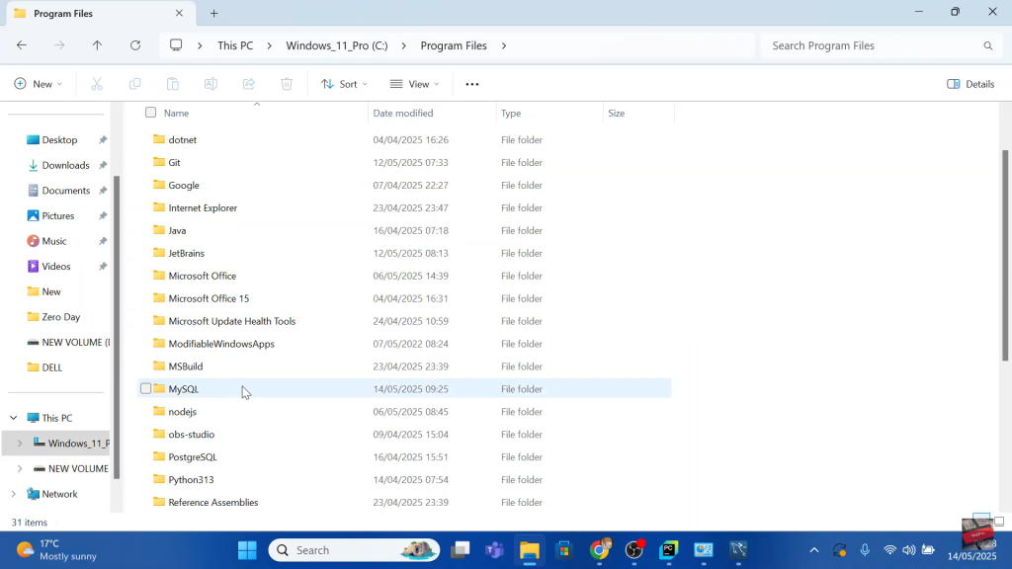Open Microsoft Store from the taskbar
This screenshot has width=1012, height=569.
point(564,550)
